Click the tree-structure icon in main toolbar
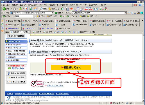 click(x=67, y=9)
